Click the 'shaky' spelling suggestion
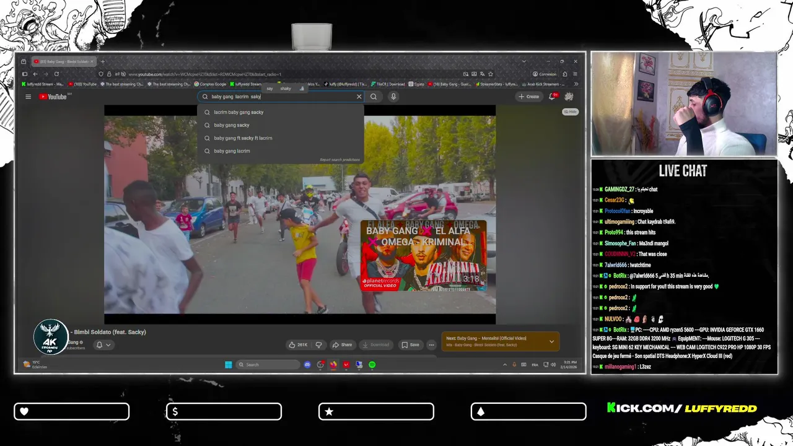 point(286,89)
